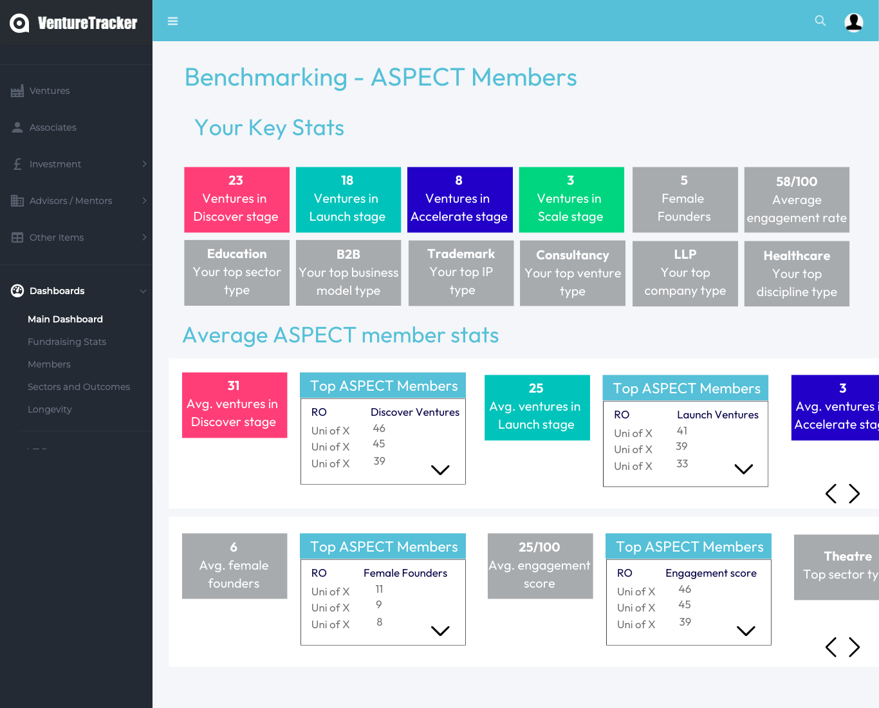Open the Members dashboard link
Viewport: 879px width, 708px height.
pos(49,364)
